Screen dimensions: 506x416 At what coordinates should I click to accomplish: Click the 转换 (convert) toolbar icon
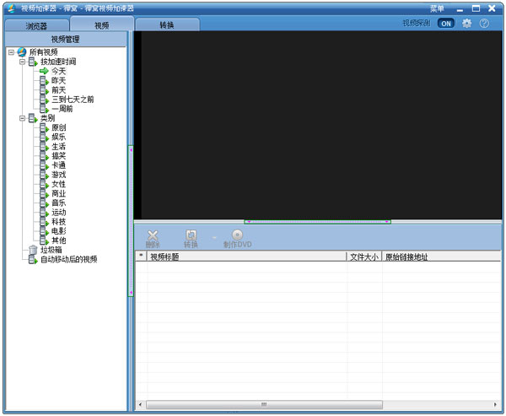(x=191, y=235)
